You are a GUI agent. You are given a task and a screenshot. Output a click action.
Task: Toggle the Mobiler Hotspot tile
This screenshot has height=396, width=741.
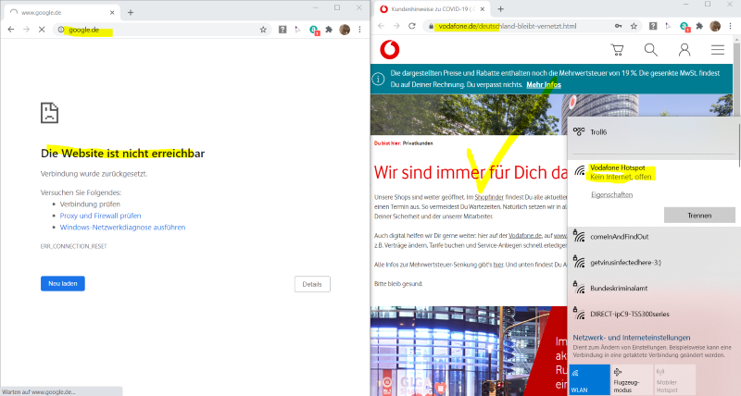pos(674,379)
